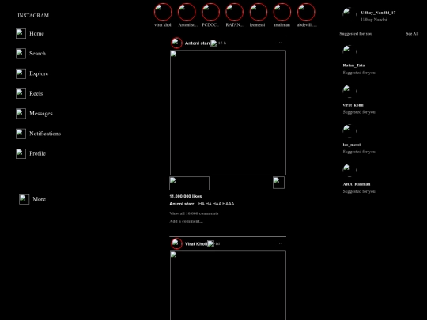Click leo_messi suggested avatar

[x=350, y=131]
